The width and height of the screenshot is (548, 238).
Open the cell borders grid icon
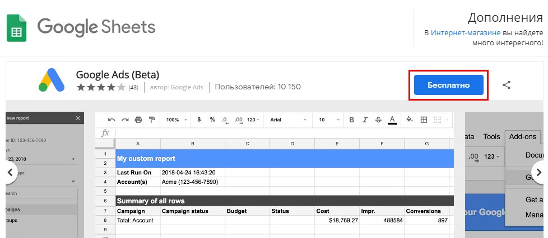[x=424, y=120]
